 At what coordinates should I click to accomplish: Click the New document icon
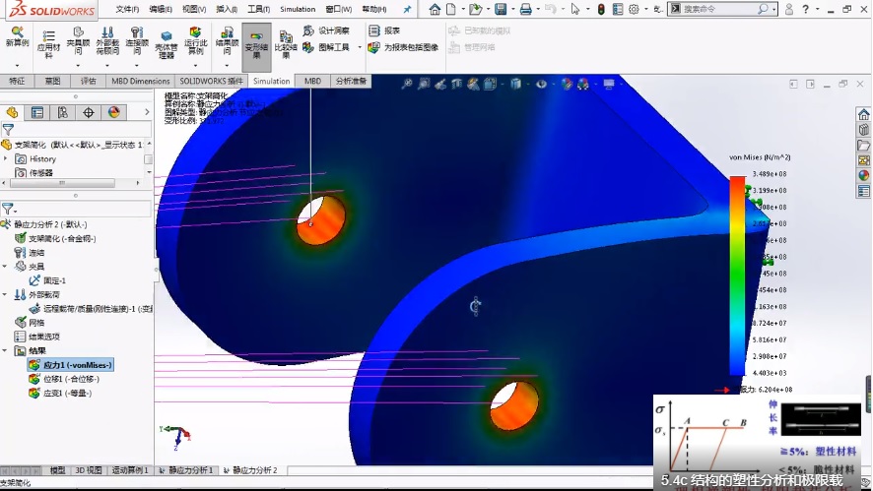pyautogui.click(x=451, y=9)
